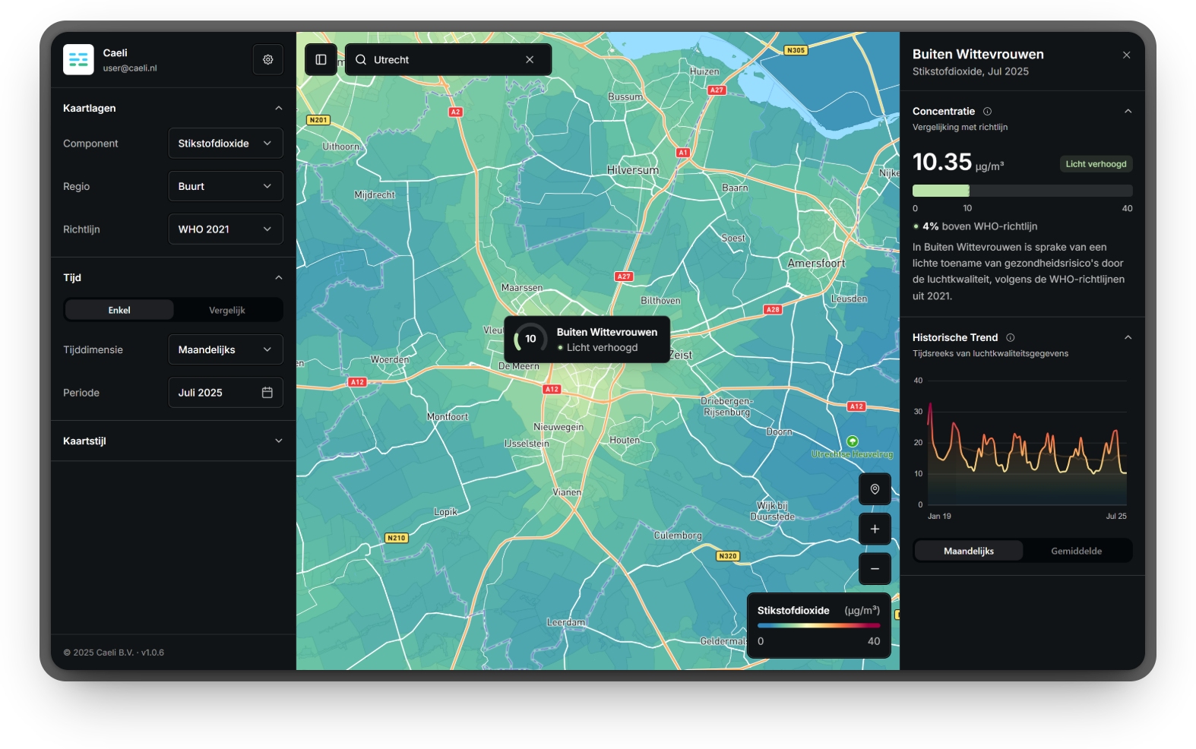
Task: Open the calendar icon for Periode
Action: [x=267, y=393]
